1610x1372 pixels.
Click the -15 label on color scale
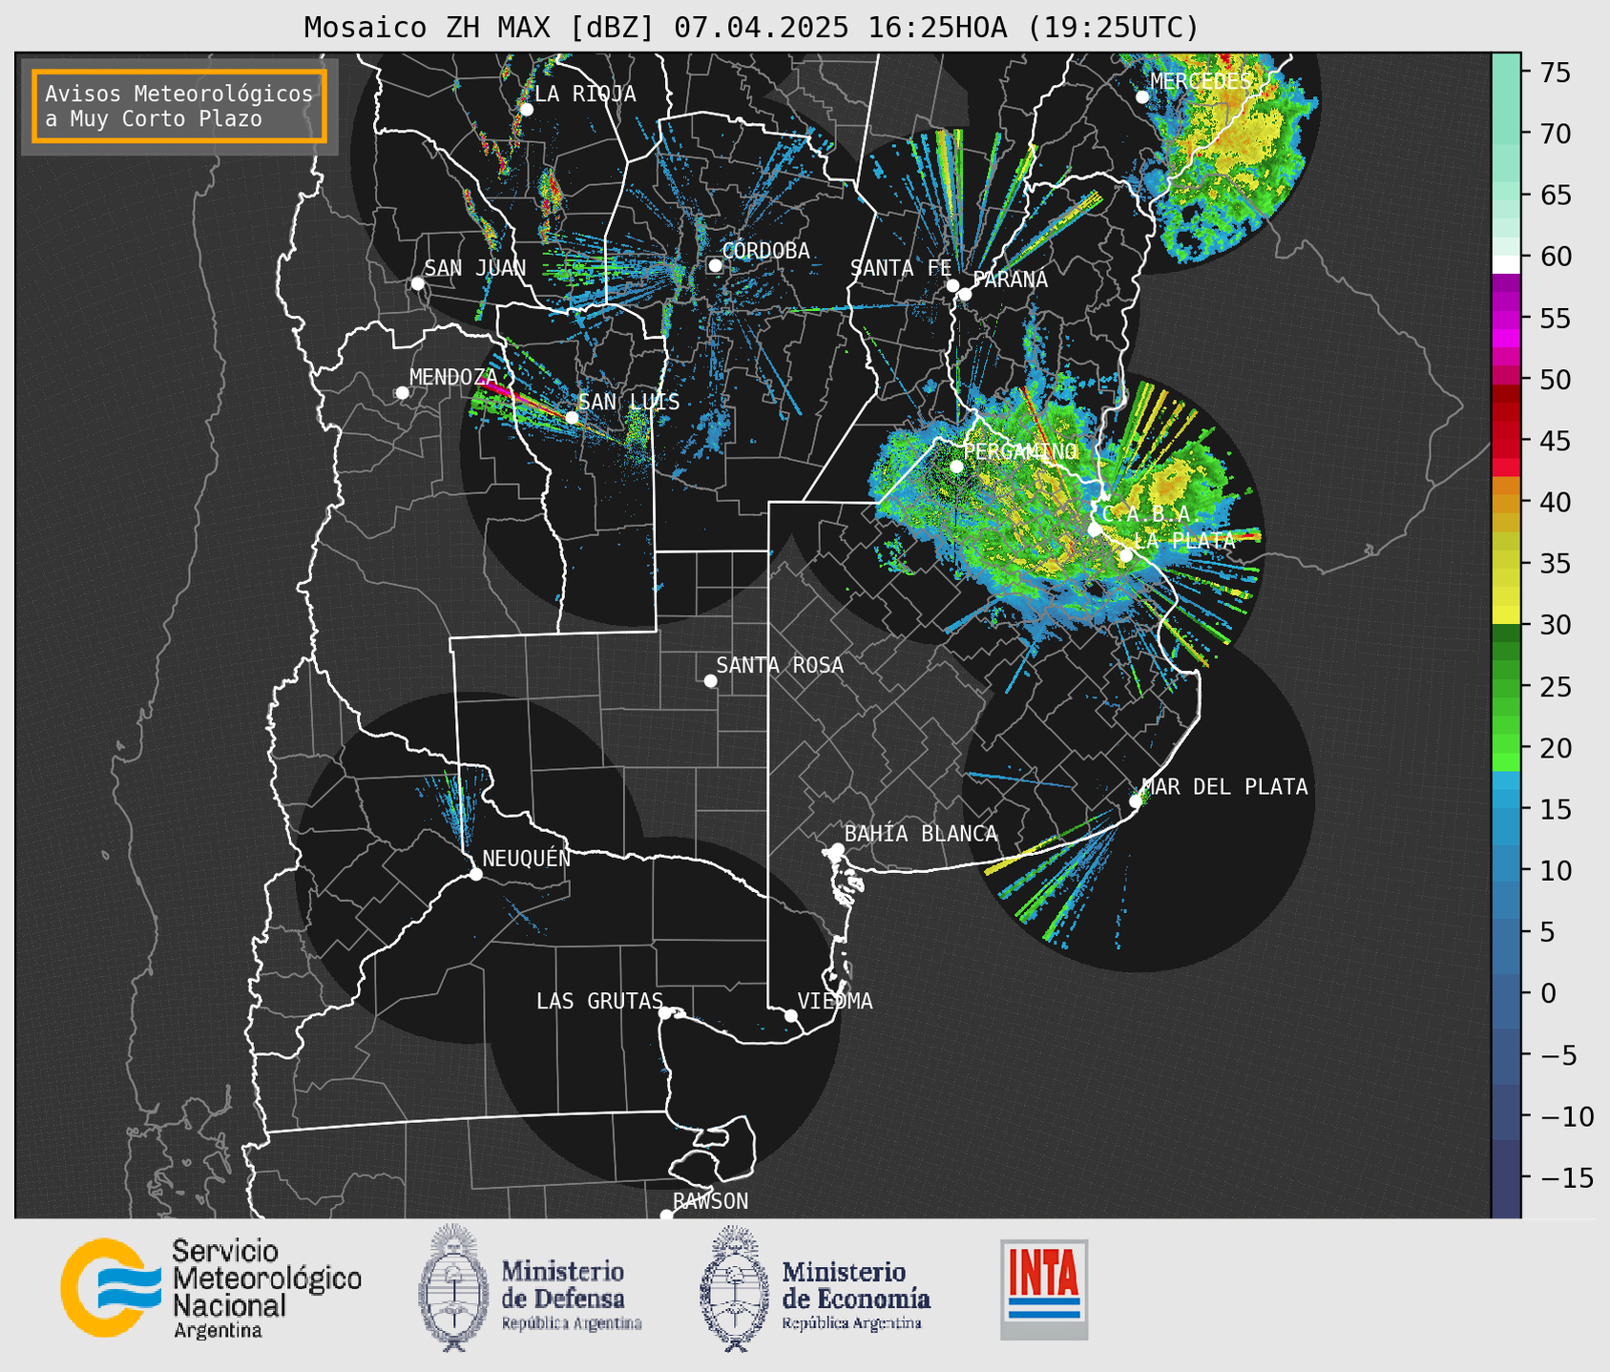1567,1178
